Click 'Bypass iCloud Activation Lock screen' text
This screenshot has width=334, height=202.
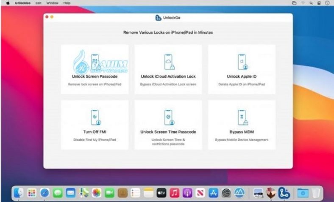[168, 85]
